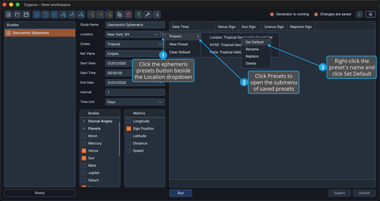Open the End Date field dropdown
380x201 pixels.
161,83
